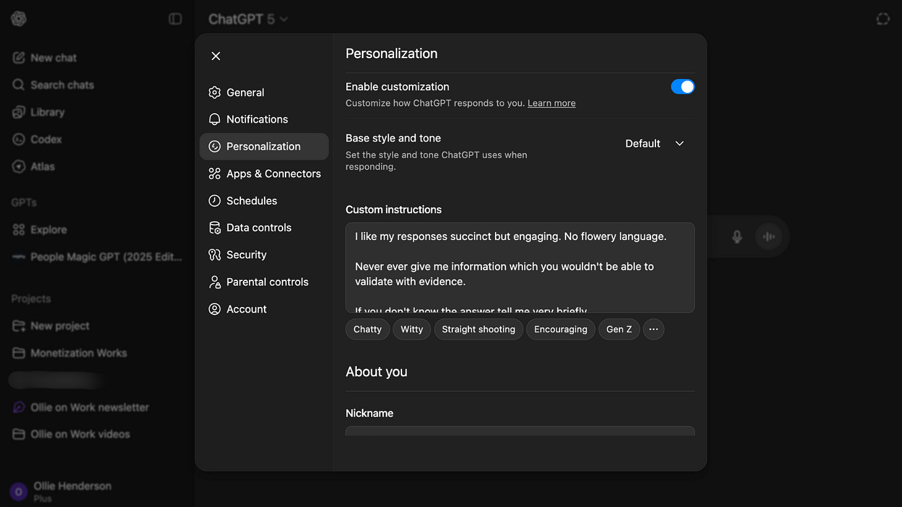The image size is (902, 507).
Task: Click the ChatGPT logo at top left
Action: (x=19, y=19)
